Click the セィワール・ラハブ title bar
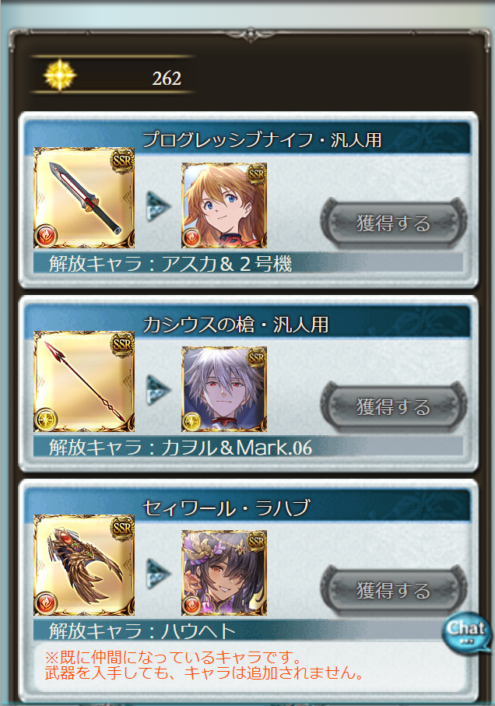This screenshot has width=495, height=706. (248, 507)
